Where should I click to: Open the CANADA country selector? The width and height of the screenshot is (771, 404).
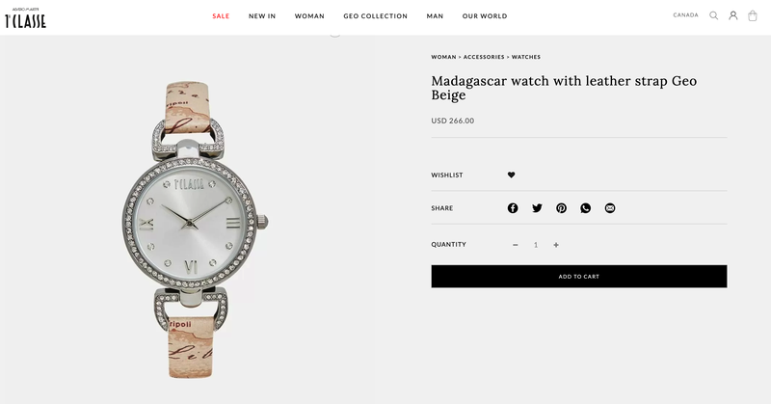(x=685, y=15)
